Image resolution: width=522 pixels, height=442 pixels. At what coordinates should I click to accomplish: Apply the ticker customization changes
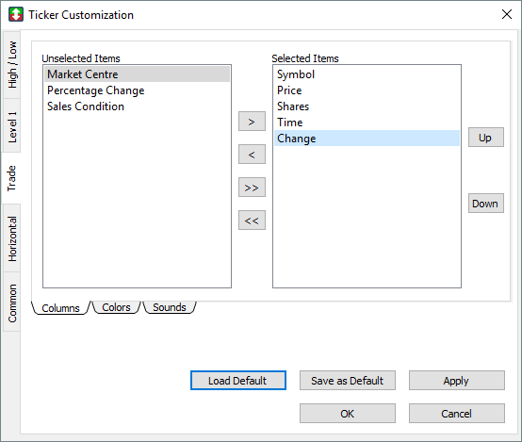[456, 381]
